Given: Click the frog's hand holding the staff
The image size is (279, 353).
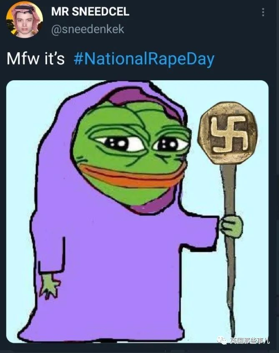Looking at the screenshot, I should click(231, 226).
